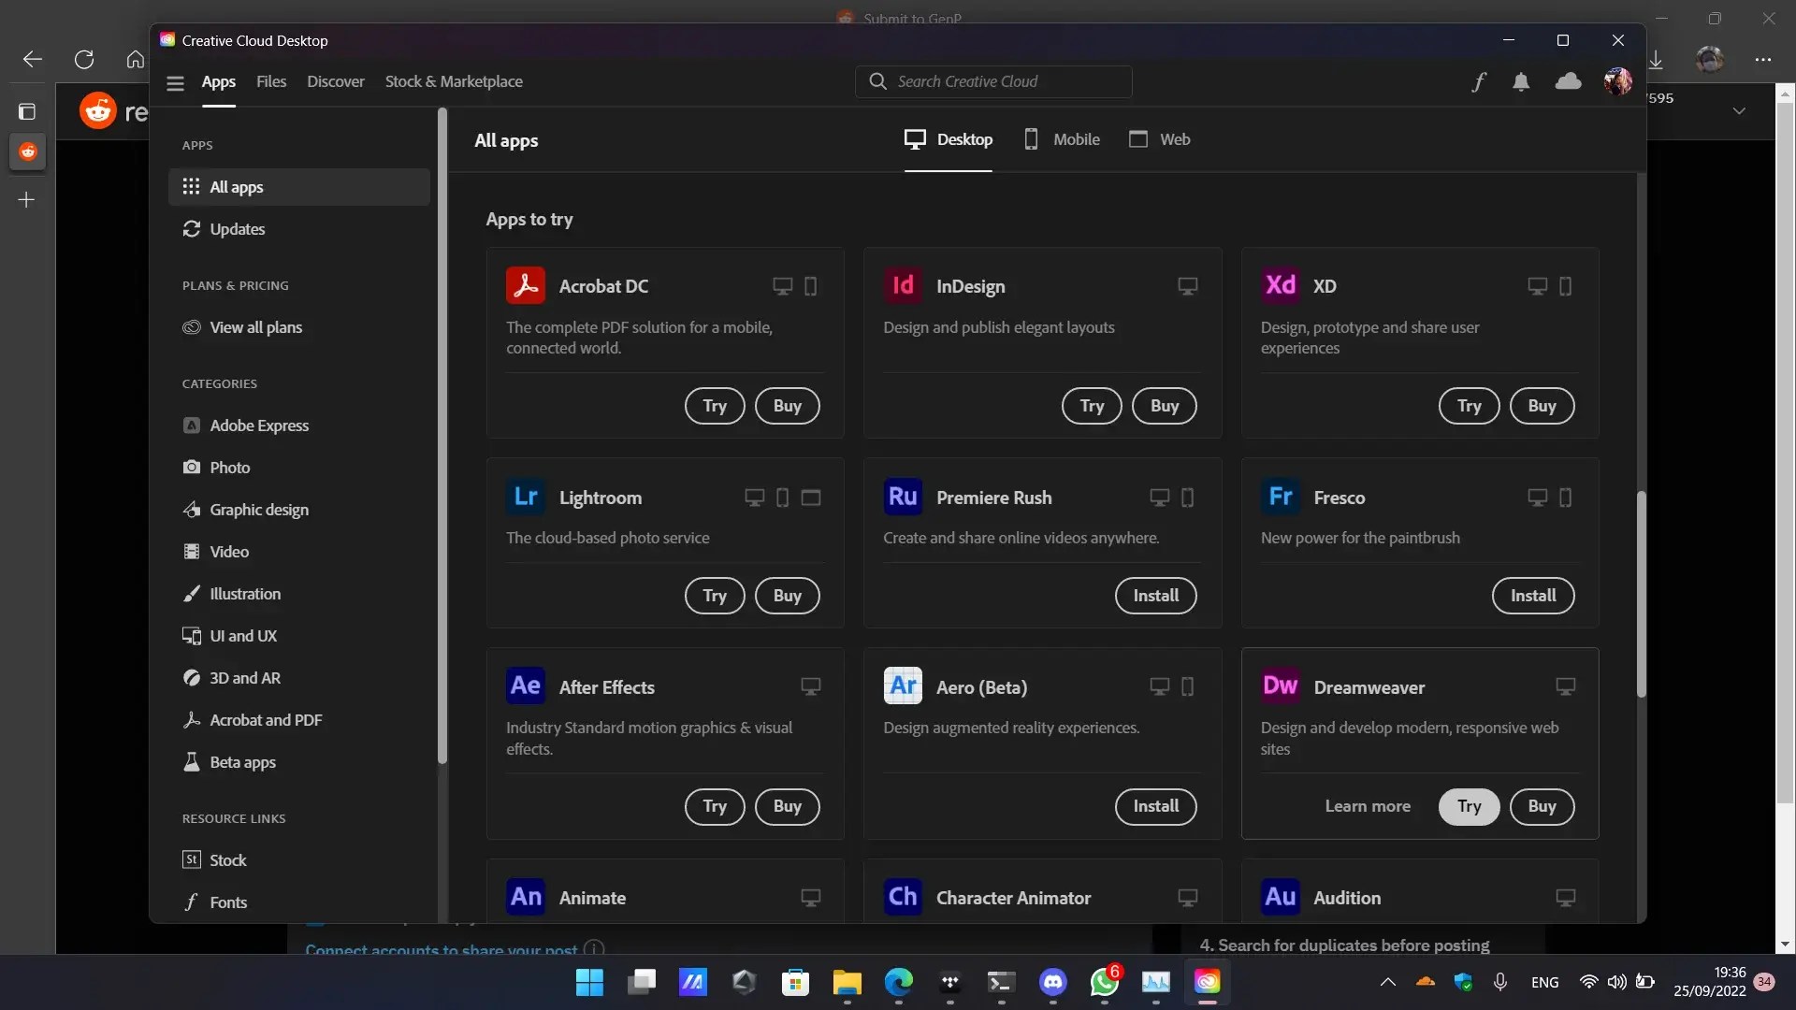This screenshot has height=1010, width=1796.
Task: Open Discord from the taskbar
Action: click(1053, 982)
